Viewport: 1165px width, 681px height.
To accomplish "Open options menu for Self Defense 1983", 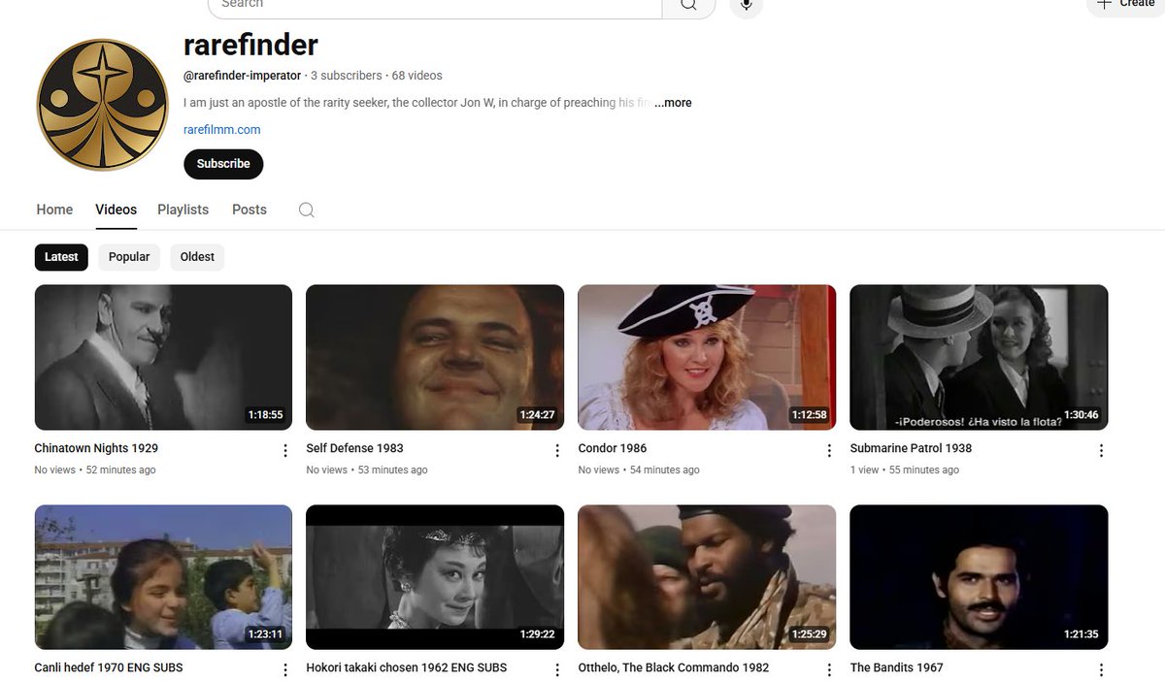I will point(557,450).
